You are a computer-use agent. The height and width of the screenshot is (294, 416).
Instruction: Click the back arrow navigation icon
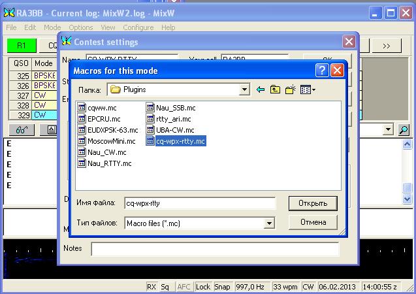tap(261, 90)
